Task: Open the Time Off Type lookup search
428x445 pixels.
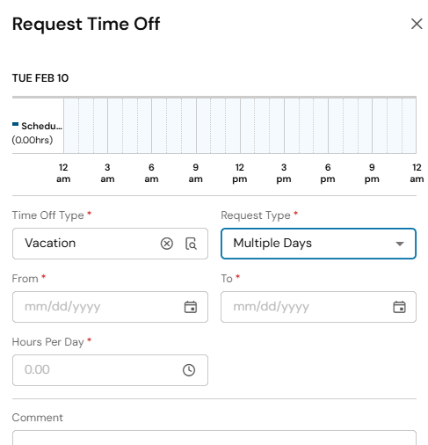Action: click(x=191, y=244)
